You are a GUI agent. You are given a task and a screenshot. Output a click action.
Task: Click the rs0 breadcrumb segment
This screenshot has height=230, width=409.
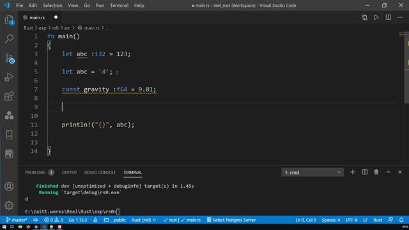55,28
